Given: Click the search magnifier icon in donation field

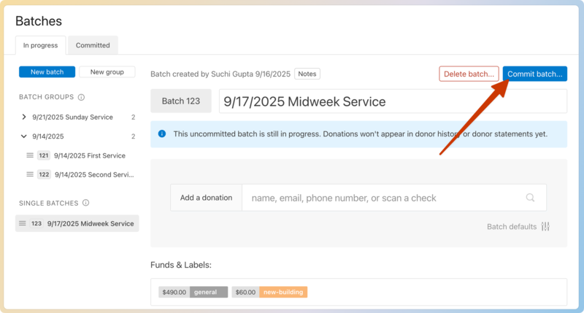Looking at the screenshot, I should point(531,198).
